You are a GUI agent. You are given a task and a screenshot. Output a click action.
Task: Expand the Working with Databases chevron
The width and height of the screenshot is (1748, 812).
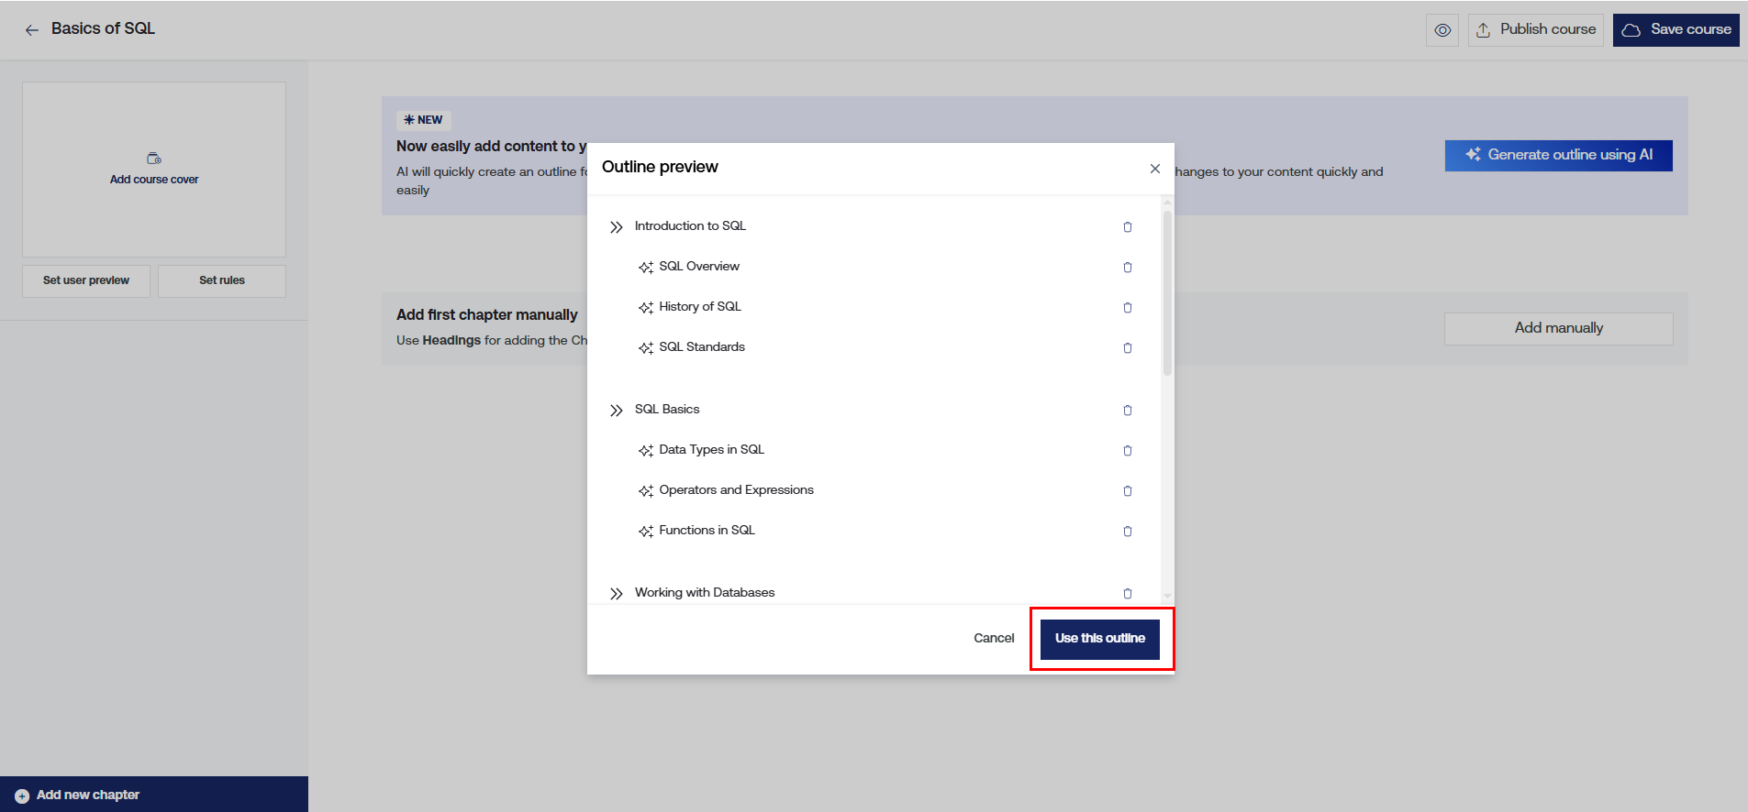pos(616,594)
